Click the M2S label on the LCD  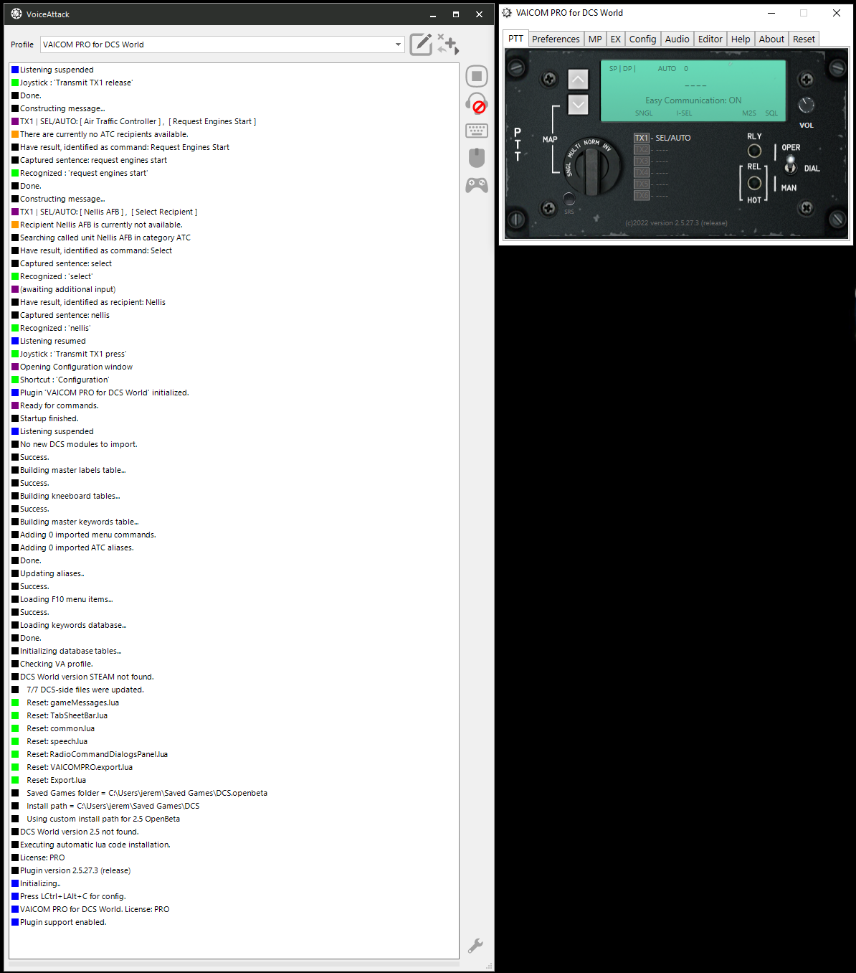(x=749, y=113)
